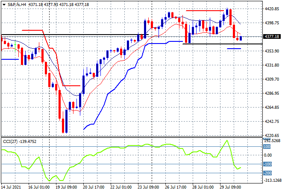Viewport: 282px width, 192px height.
Task: Click the CCI 192.5268 maximum scale value
Action: pyautogui.click(x=272, y=141)
